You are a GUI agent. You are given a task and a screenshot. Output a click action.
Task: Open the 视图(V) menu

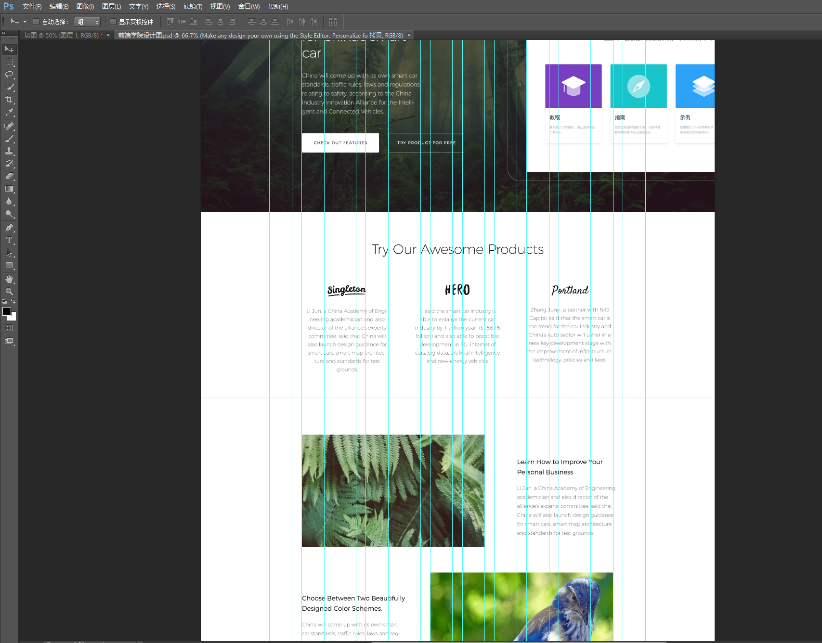tap(220, 6)
